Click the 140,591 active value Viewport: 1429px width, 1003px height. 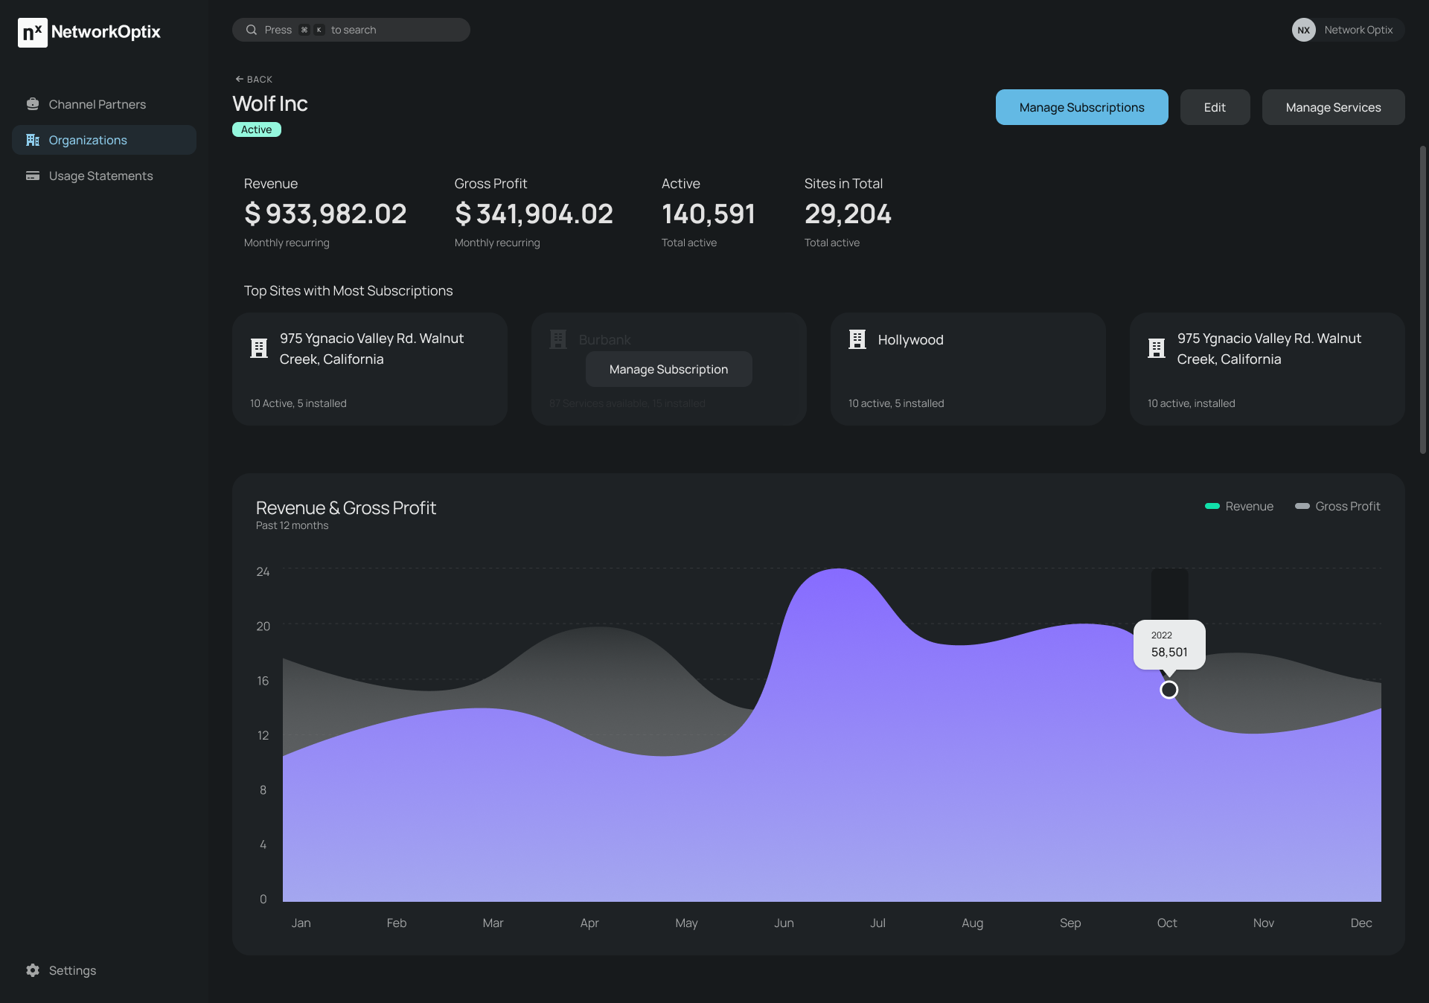tap(709, 214)
